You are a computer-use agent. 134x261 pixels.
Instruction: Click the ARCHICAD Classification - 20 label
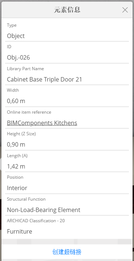point(36,221)
